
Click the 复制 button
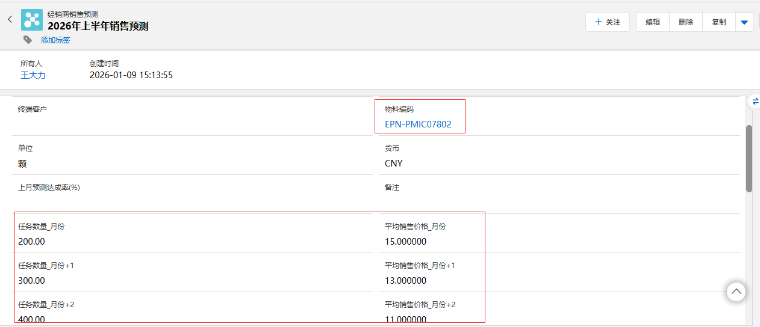719,22
